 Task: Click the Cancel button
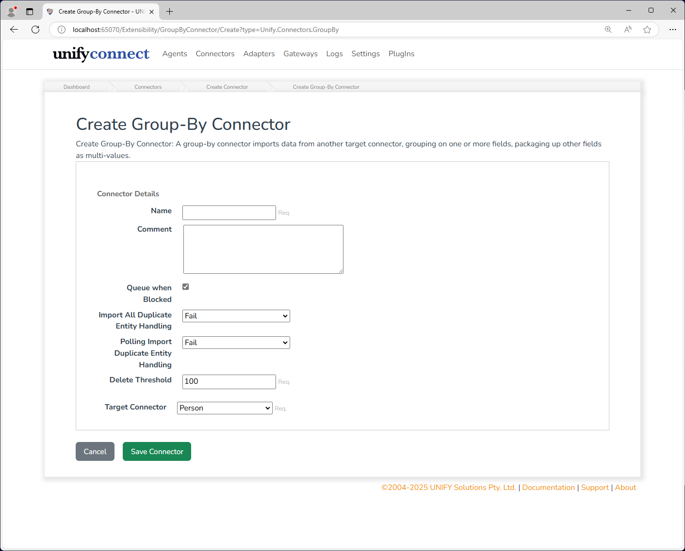pyautogui.click(x=95, y=452)
